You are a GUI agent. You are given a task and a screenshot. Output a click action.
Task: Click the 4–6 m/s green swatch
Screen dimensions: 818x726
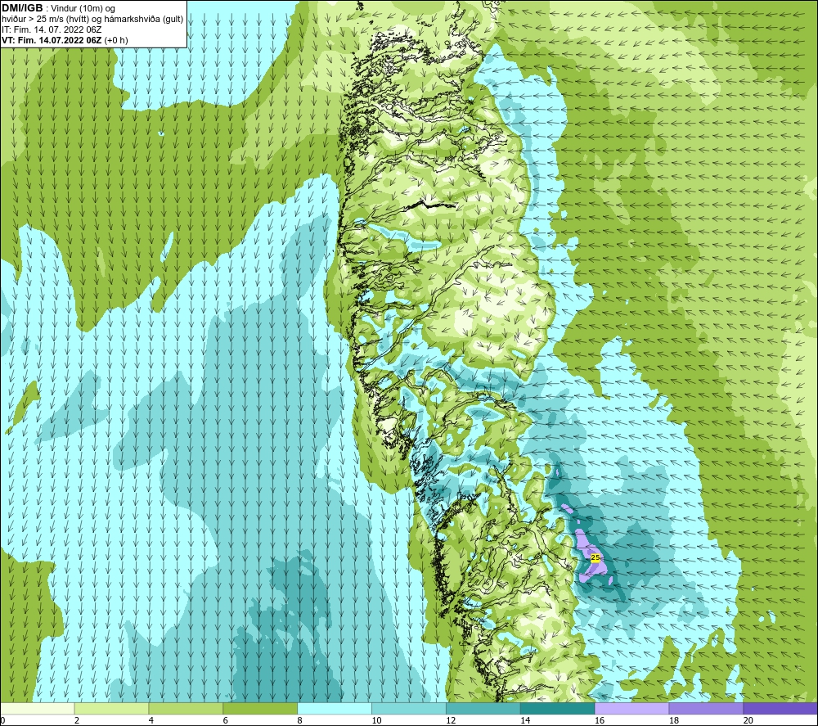(x=186, y=708)
